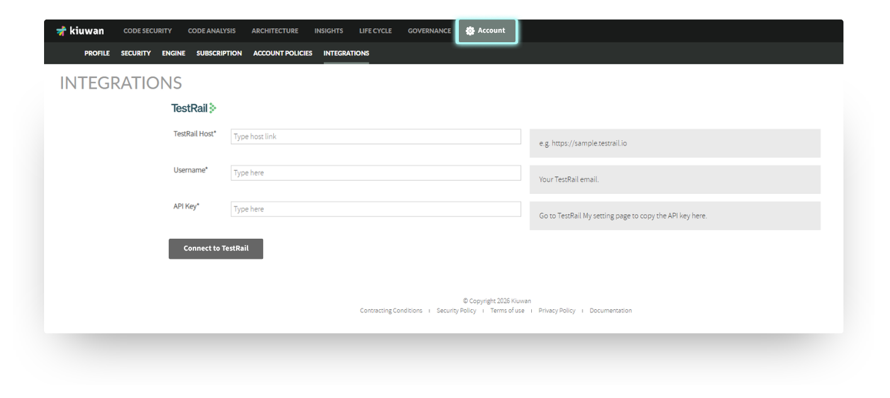Select the Account Policies tab
890x398 pixels.
(282, 53)
